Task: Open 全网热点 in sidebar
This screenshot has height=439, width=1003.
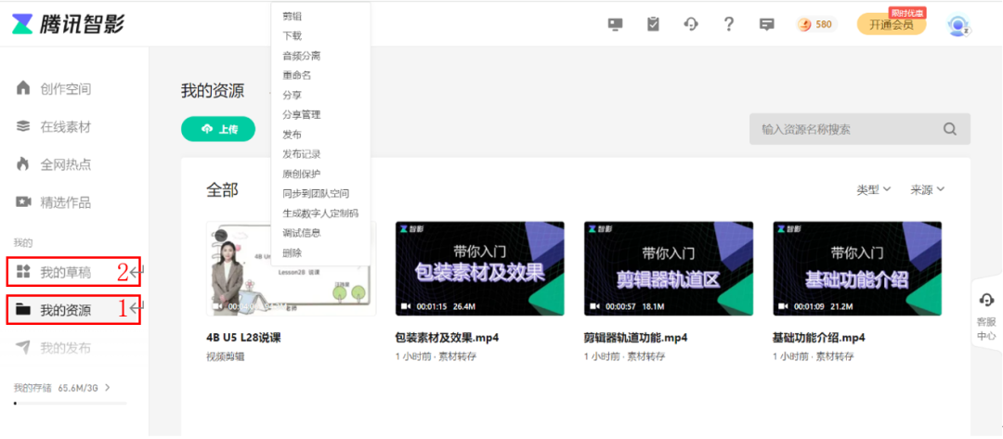Action: [x=65, y=164]
